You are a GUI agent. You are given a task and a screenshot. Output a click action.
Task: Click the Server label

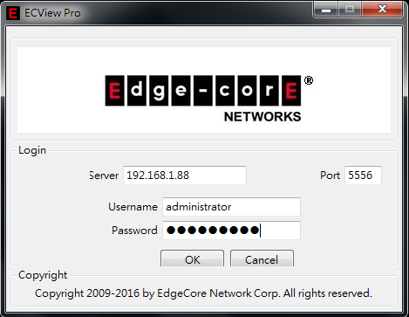104,176
